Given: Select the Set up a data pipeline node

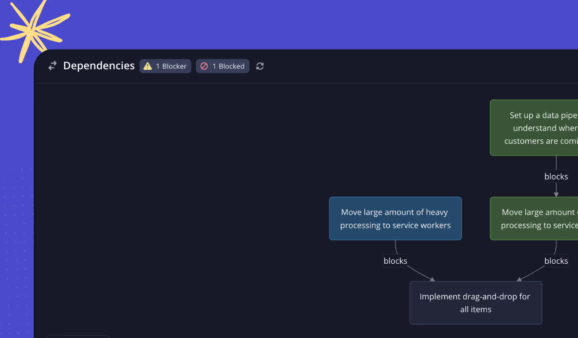Looking at the screenshot, I should (534, 128).
